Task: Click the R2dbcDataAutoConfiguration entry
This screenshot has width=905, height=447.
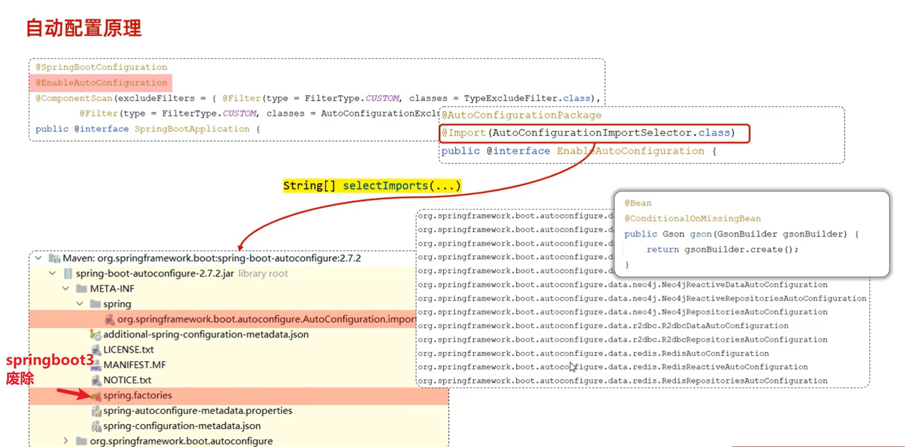Action: (603, 326)
